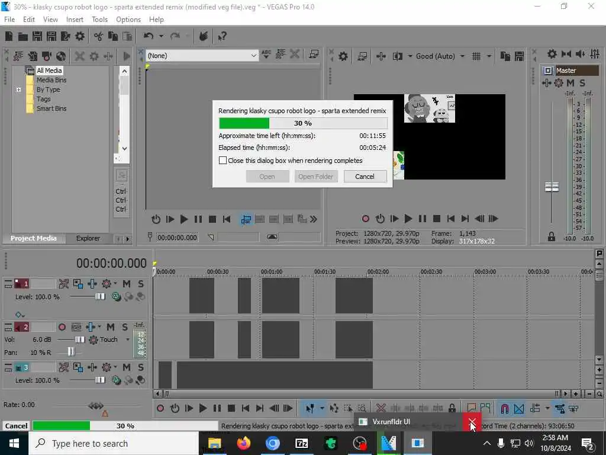Viewport: 606px width, 455px height.
Task: Open the Options menu
Action: coord(128,20)
